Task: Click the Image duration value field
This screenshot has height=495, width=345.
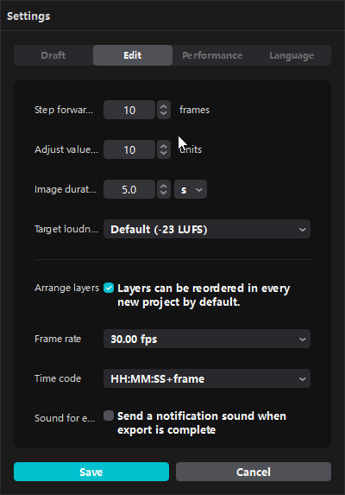Action: pos(129,189)
